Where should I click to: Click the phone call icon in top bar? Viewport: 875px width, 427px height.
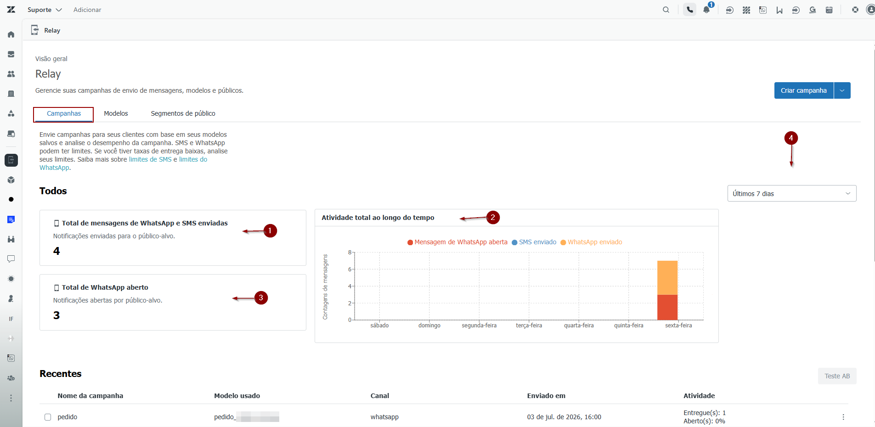pyautogui.click(x=690, y=10)
